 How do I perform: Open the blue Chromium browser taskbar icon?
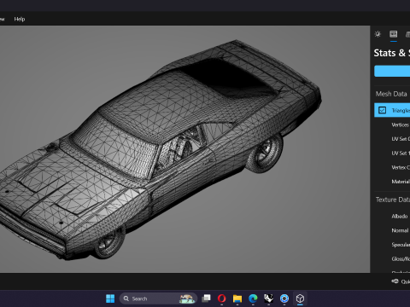pos(284,298)
